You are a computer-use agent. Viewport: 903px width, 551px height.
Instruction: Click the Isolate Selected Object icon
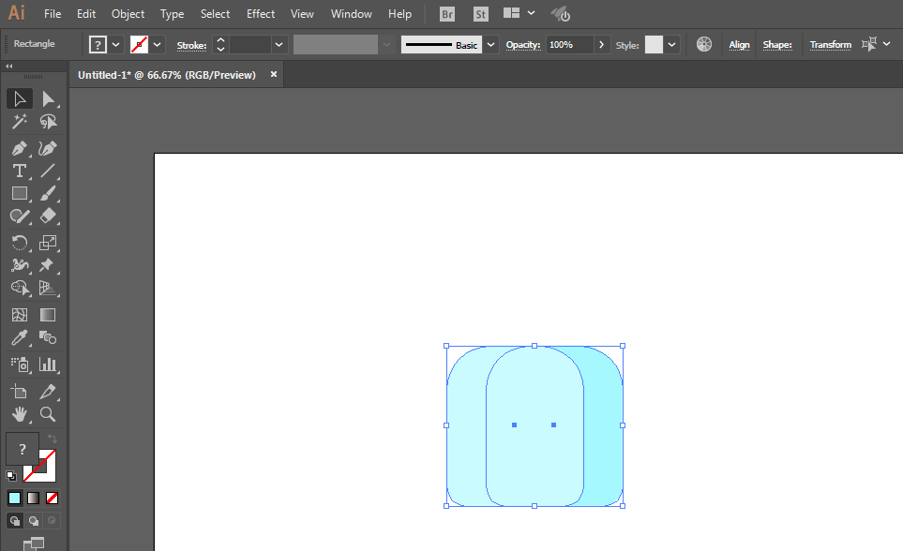click(x=869, y=44)
